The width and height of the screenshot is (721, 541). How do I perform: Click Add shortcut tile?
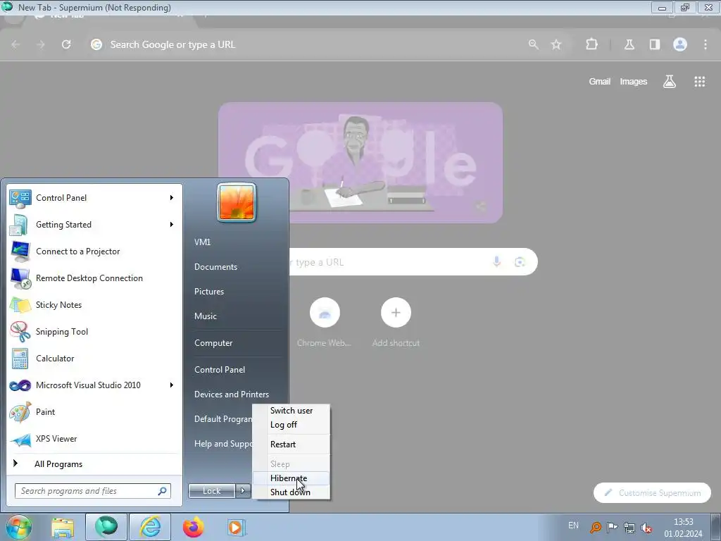pyautogui.click(x=396, y=323)
